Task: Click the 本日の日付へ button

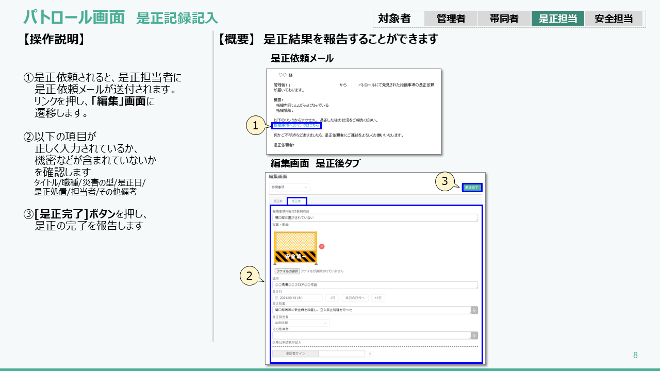Action: click(x=355, y=298)
